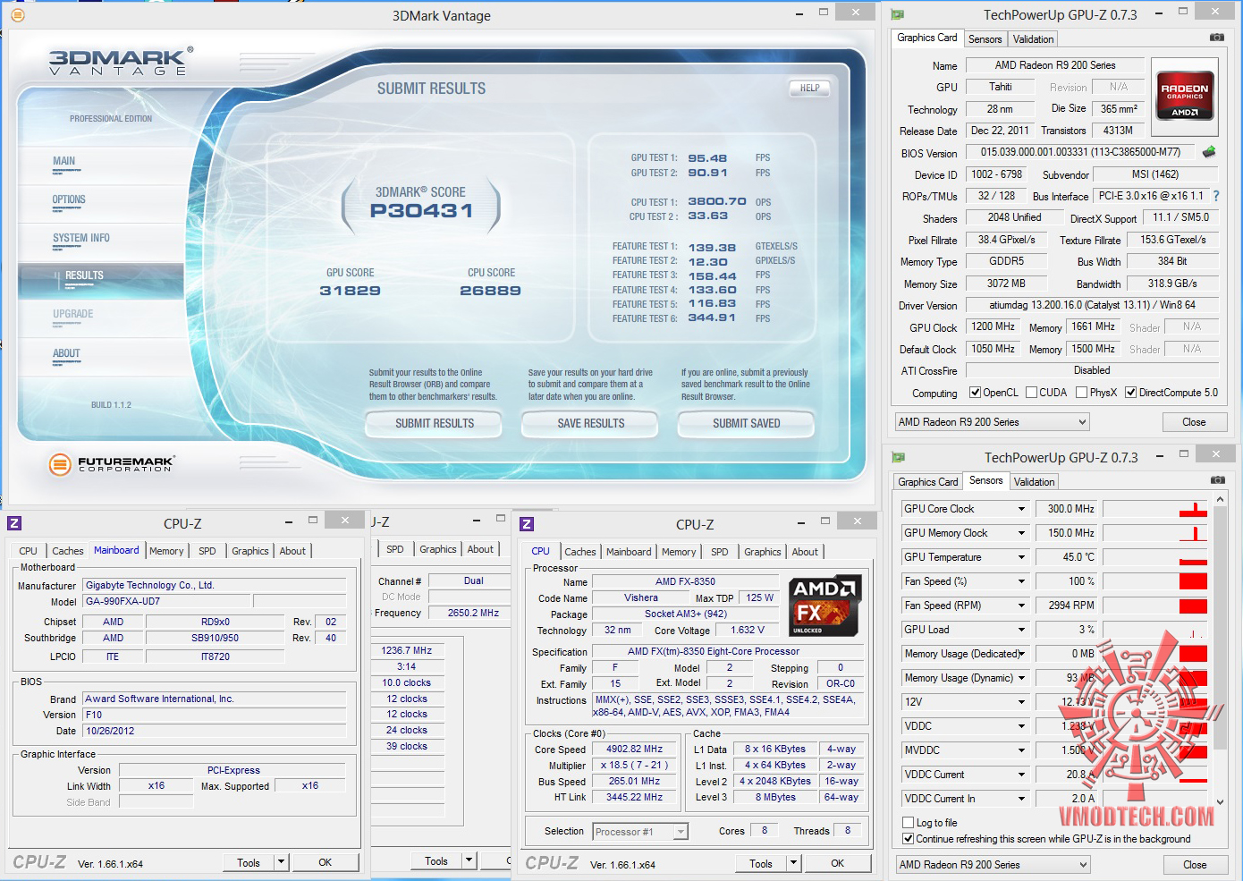Viewport: 1243px width, 881px height.
Task: Open the Caches tab in right CPU-Z window
Action: [x=579, y=552]
